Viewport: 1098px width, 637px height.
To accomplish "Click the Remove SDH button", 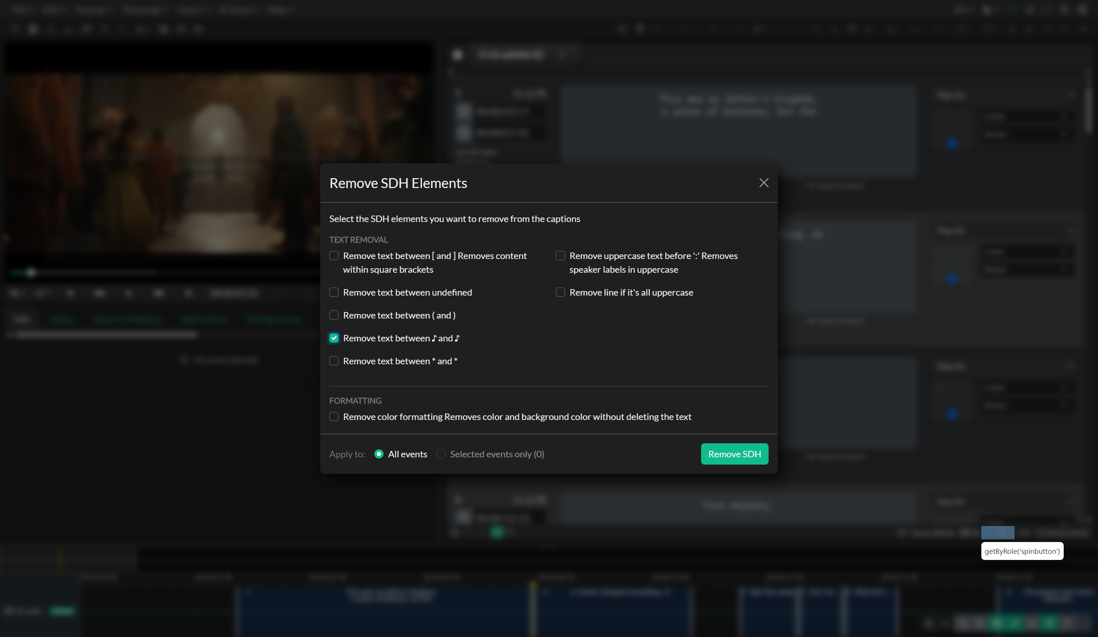I will point(734,454).
